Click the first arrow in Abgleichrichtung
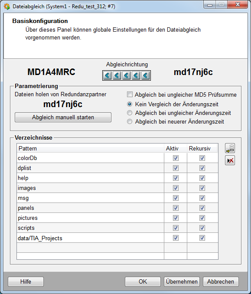The image size is (251, 294). click(108, 75)
